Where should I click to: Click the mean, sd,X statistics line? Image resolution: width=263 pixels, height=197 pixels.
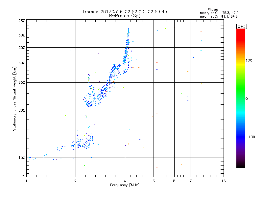(x=219, y=16)
